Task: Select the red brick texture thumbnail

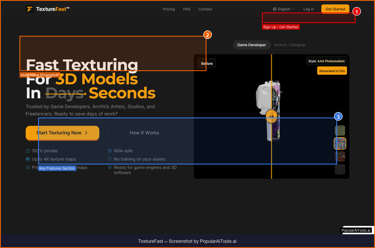Action: tap(340, 156)
